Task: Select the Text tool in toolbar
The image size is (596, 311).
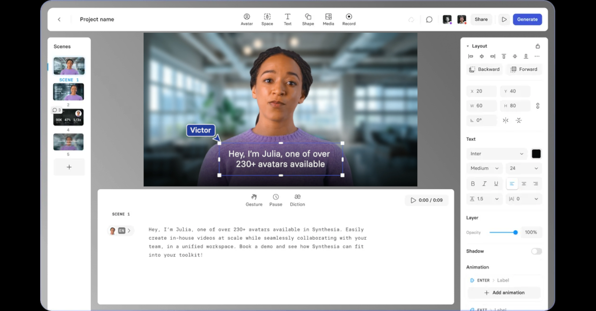Action: click(x=288, y=19)
